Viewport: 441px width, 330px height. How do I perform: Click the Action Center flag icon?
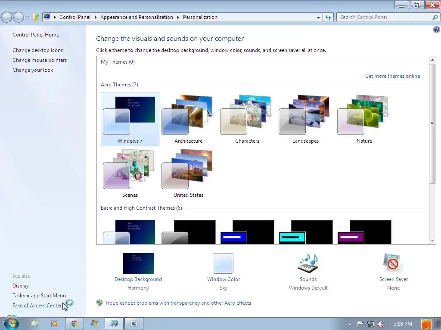(360, 324)
